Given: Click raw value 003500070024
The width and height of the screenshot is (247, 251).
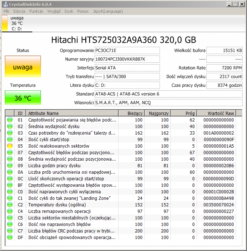Looking at the screenshot, I should 219,205.
